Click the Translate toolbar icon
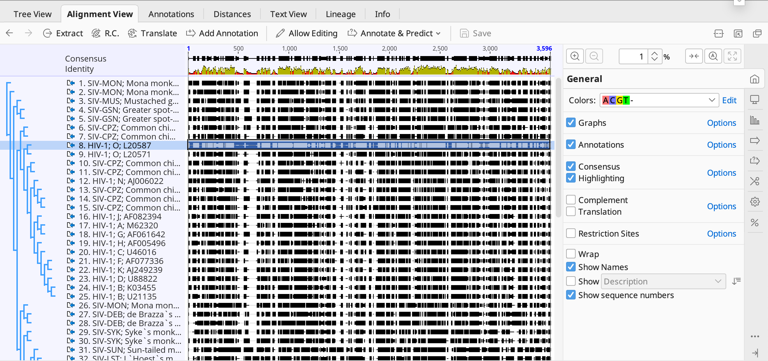This screenshot has width=768, height=361. coord(132,33)
